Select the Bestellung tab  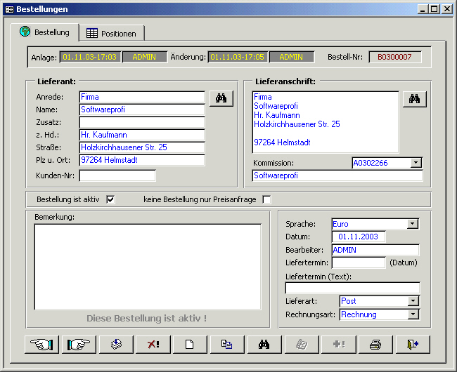pos(45,32)
